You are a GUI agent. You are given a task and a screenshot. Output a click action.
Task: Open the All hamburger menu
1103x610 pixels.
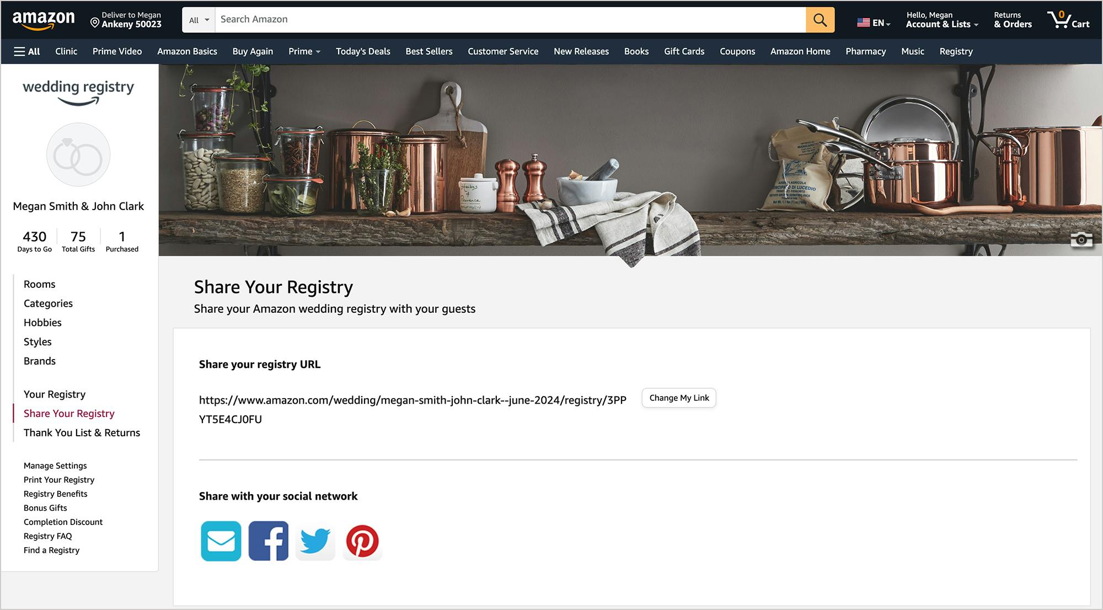pos(27,51)
